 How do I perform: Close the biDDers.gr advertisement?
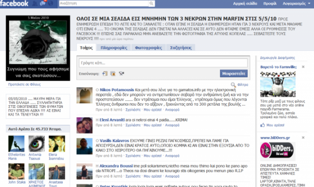pos(303,138)
